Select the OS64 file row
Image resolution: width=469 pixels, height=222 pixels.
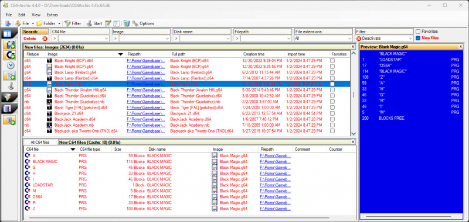coord(189,197)
